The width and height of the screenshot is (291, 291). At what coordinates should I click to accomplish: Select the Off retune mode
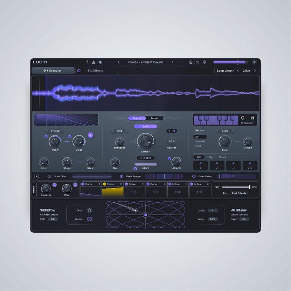pyautogui.click(x=200, y=137)
